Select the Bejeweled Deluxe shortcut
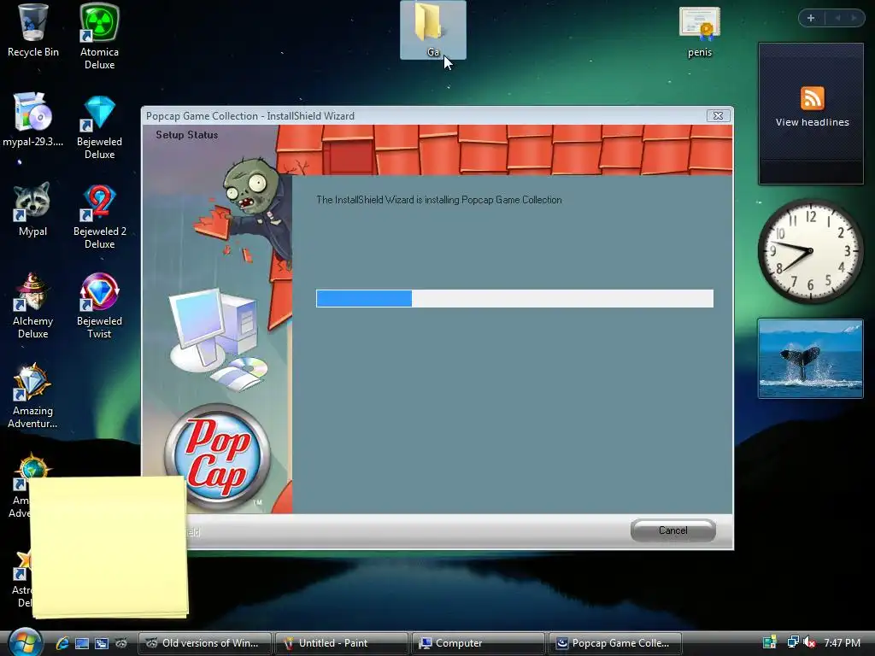The height and width of the screenshot is (656, 875). tap(99, 127)
